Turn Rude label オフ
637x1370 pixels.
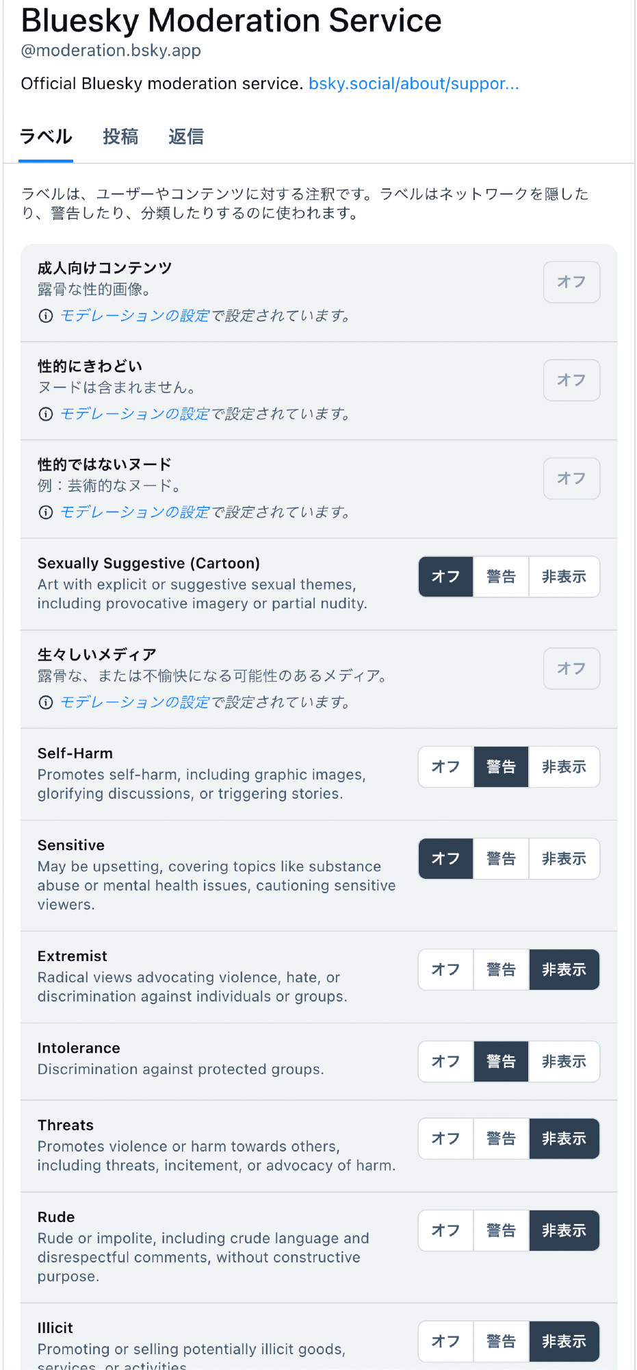(x=445, y=1231)
